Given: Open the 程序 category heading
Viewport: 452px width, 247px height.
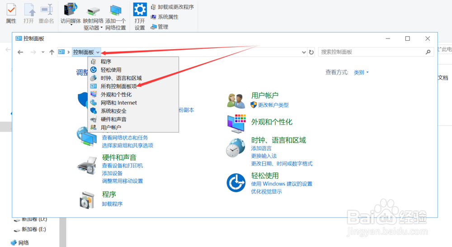Looking at the screenshot, I should 109,195.
